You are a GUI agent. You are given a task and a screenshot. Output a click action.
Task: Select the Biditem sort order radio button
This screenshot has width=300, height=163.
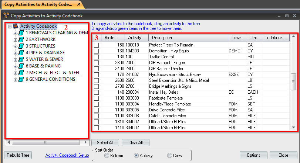coord(107,156)
